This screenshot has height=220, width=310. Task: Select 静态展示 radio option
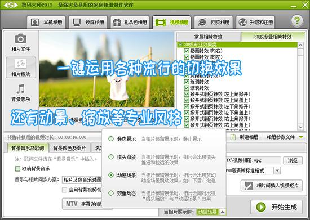coord(111,139)
